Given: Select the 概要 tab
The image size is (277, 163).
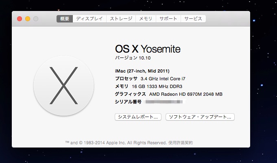Looking at the screenshot, I should pyautogui.click(x=65, y=19).
